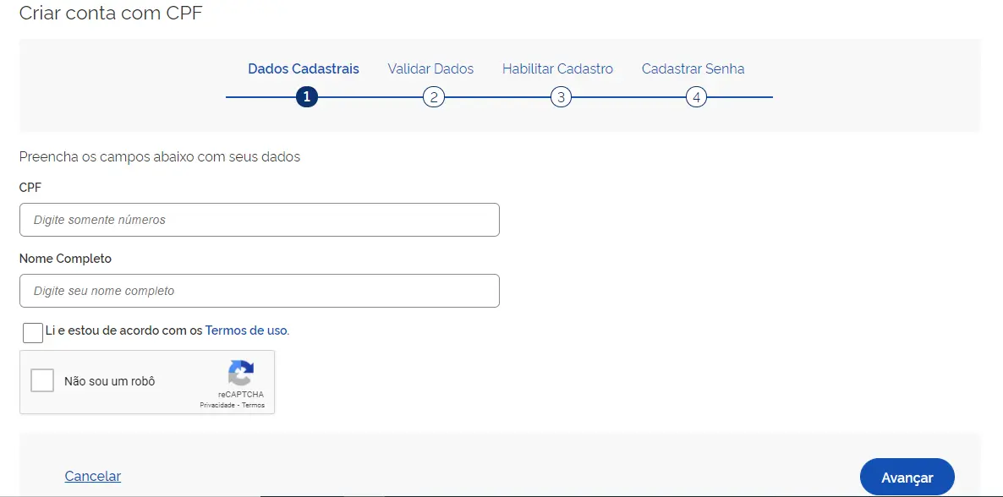Click the Preencha os campos instruction text
1003x497 pixels.
160,157
